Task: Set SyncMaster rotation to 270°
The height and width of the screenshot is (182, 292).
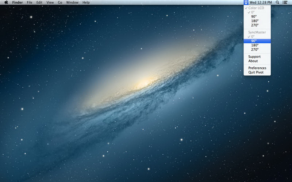Action: coord(255,50)
